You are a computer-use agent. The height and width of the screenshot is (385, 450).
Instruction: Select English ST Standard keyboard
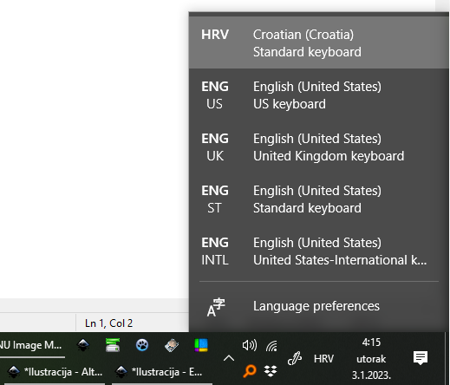319,199
